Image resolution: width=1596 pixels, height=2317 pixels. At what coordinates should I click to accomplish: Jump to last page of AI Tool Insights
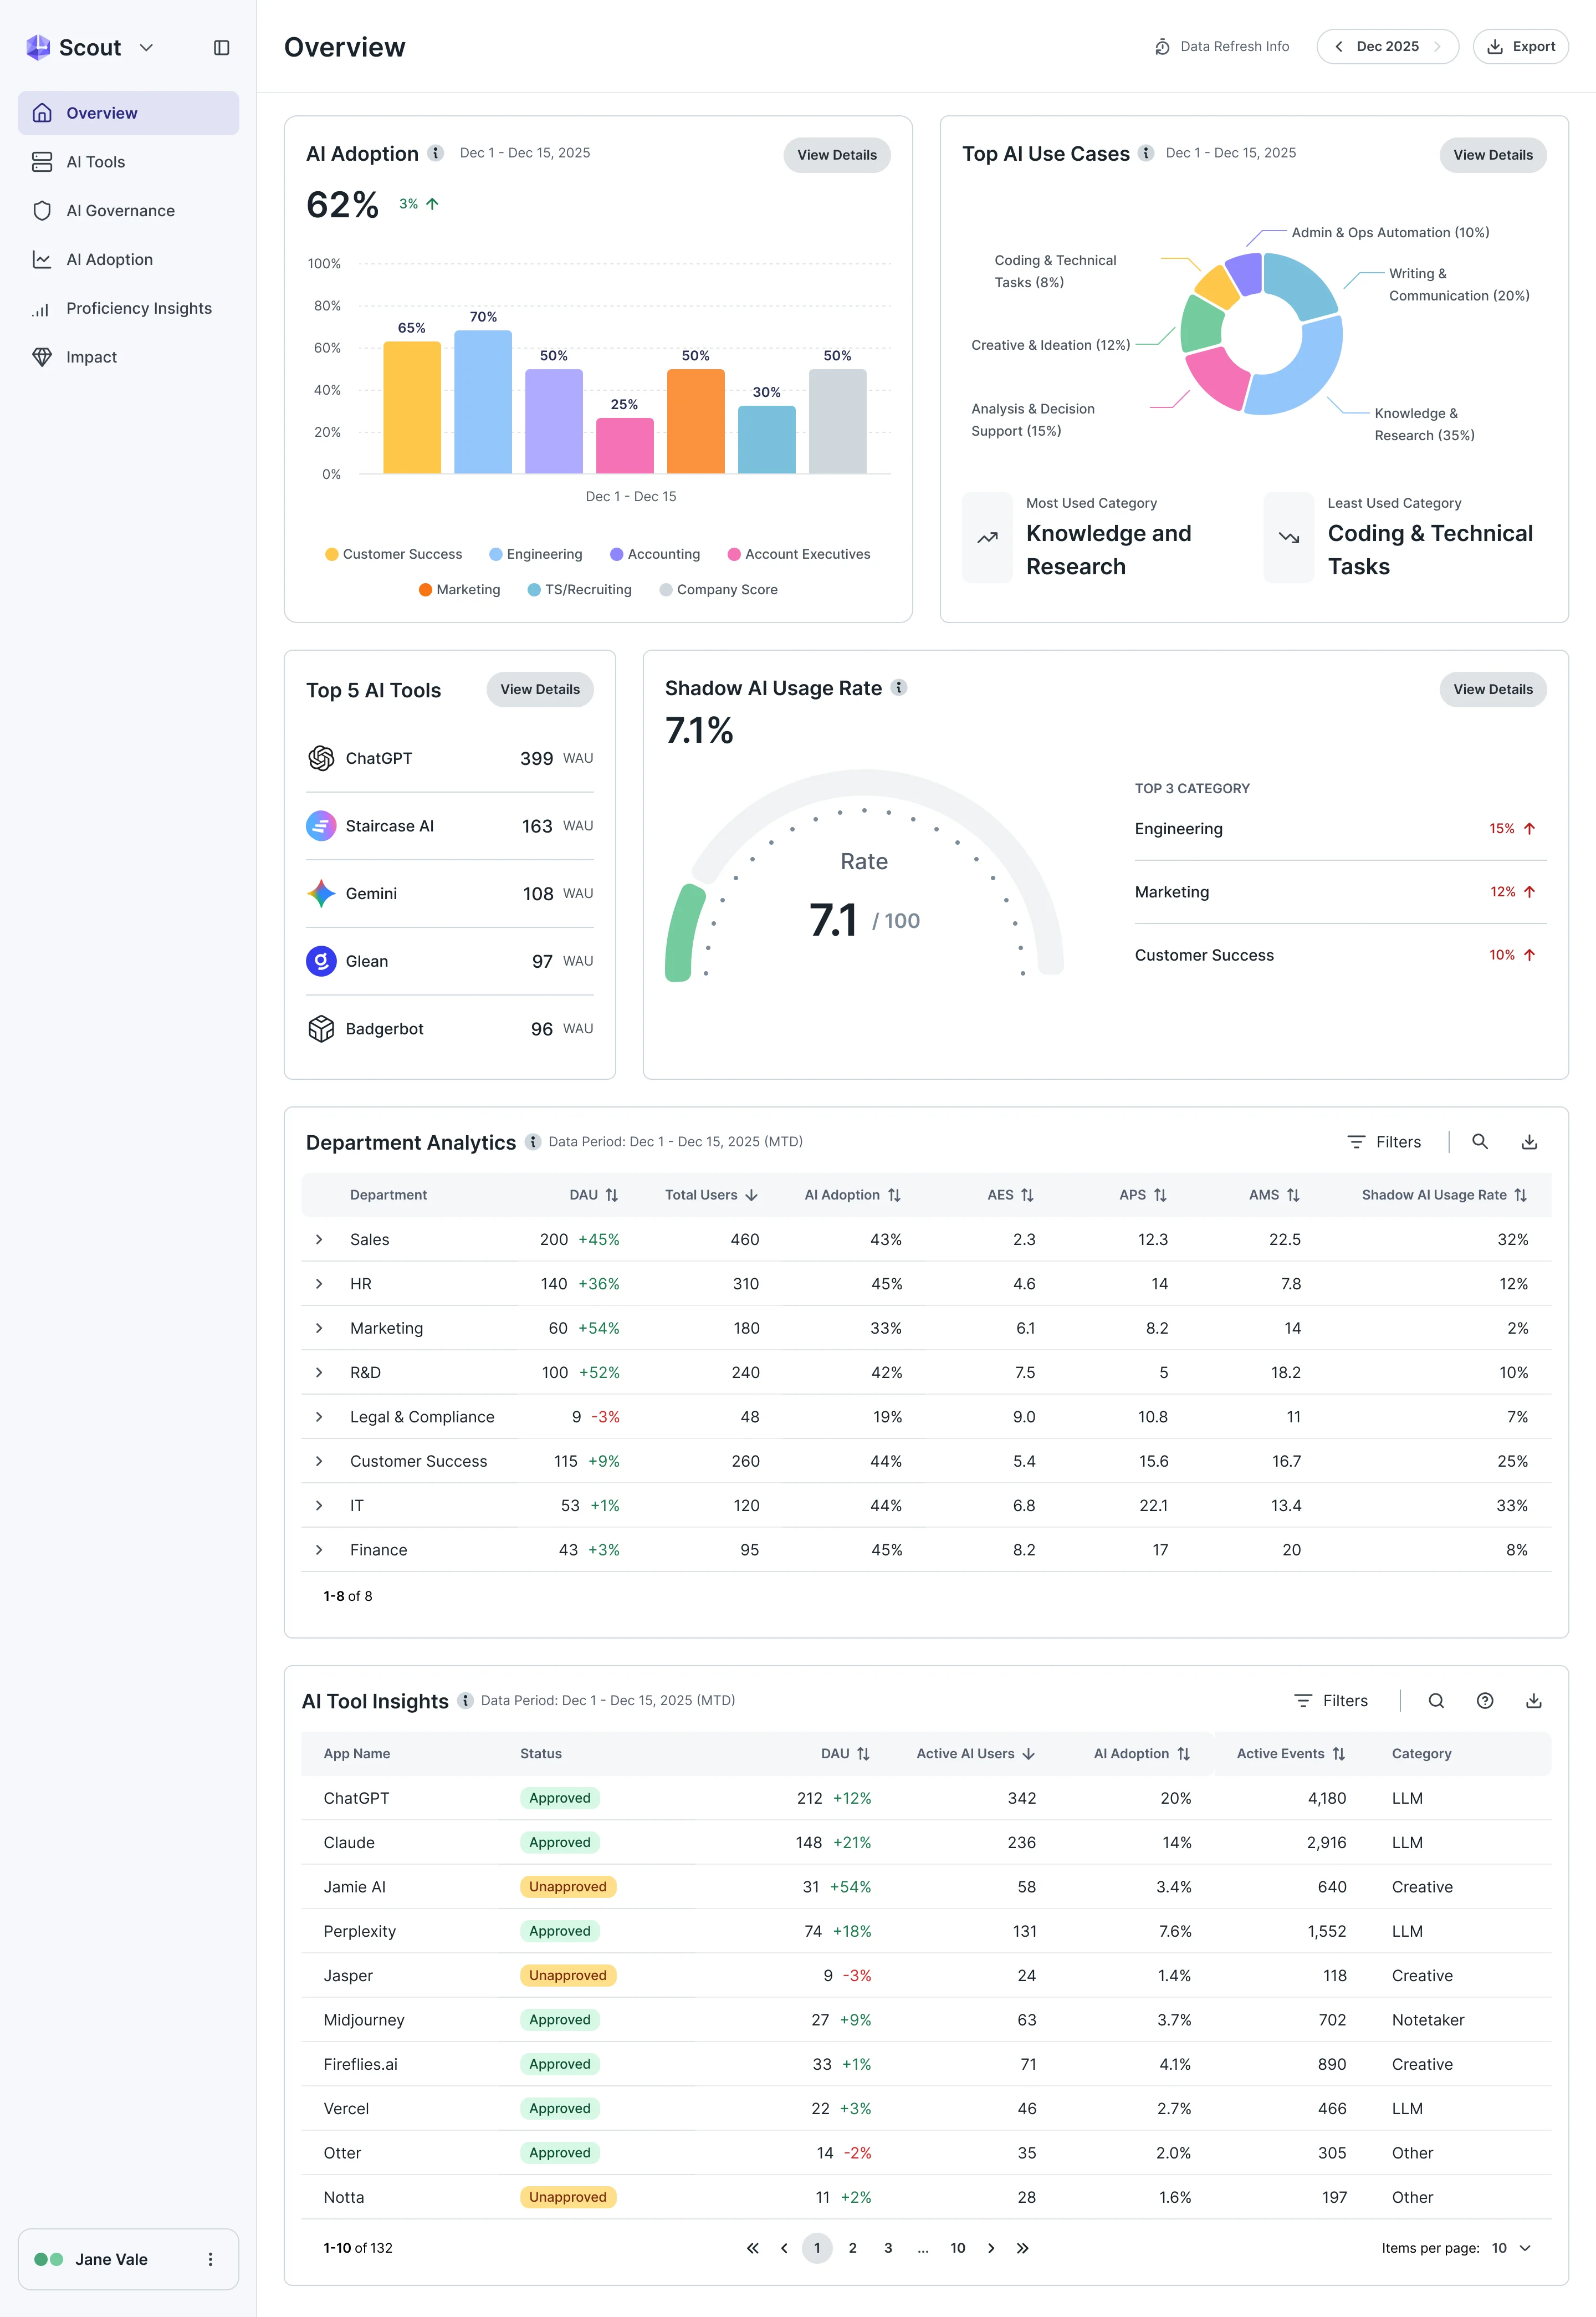coord(1022,2248)
